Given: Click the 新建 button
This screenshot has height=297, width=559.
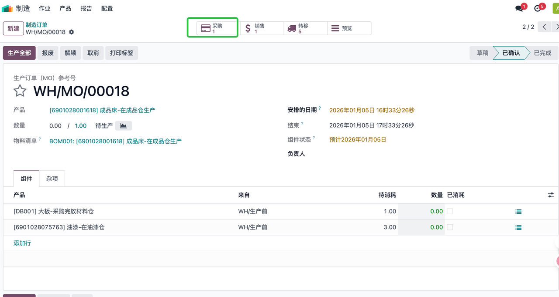Looking at the screenshot, I should tap(14, 28).
